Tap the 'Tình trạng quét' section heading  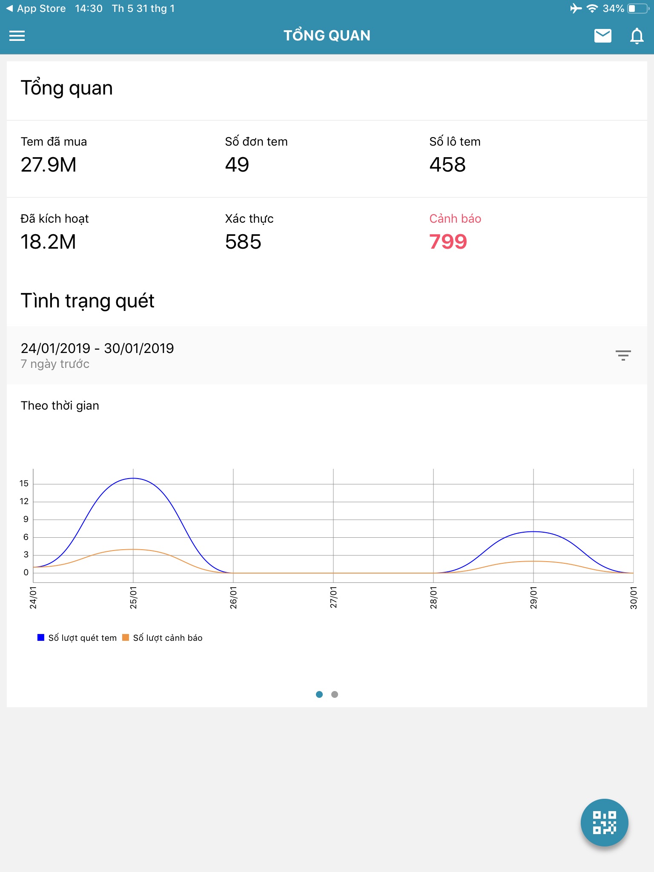coord(87,301)
